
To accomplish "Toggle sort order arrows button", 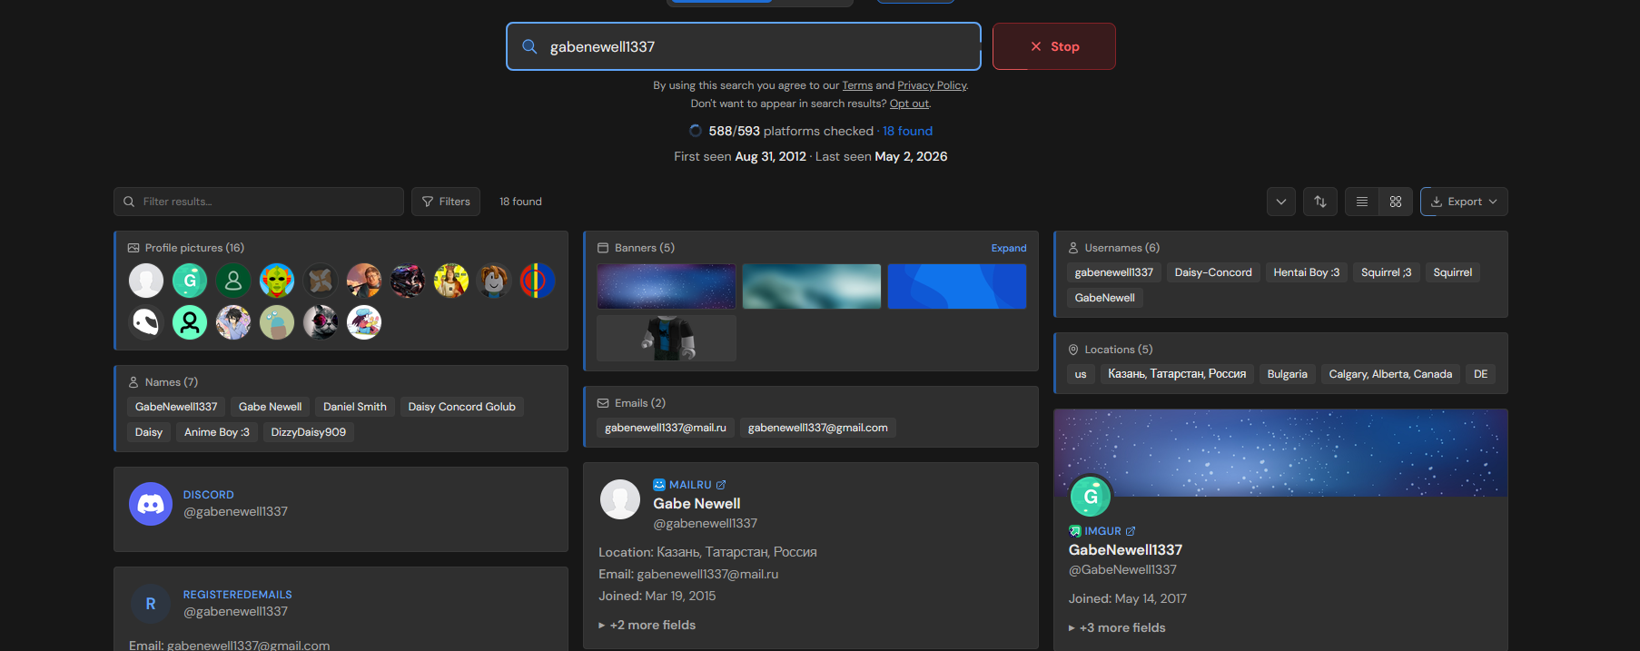I will pos(1320,202).
